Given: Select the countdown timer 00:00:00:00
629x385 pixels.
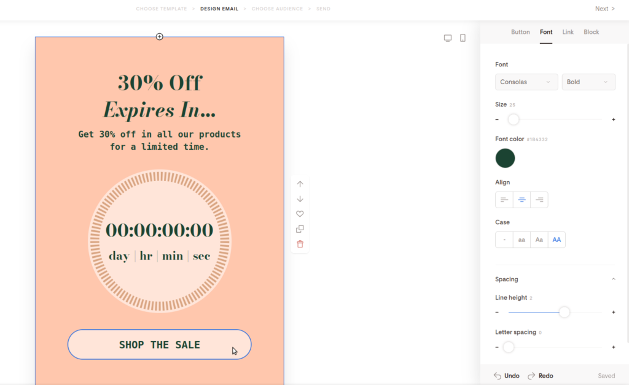Looking at the screenshot, I should tap(159, 230).
